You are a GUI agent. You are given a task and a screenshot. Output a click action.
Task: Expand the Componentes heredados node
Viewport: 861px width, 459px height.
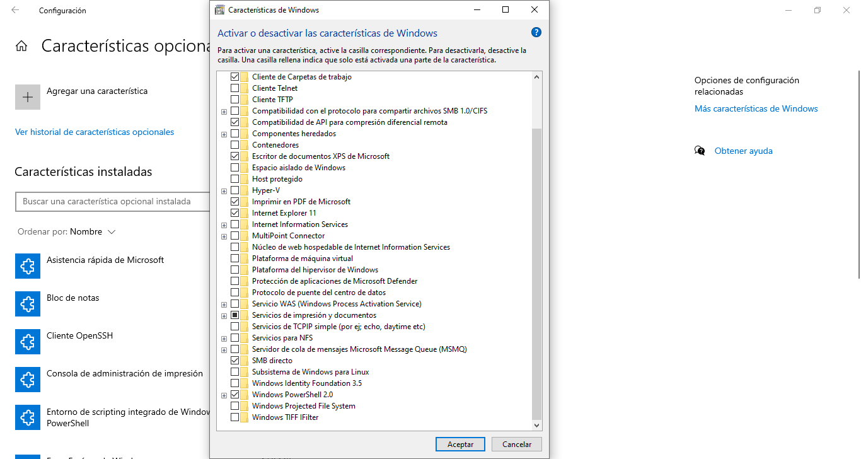coord(224,134)
